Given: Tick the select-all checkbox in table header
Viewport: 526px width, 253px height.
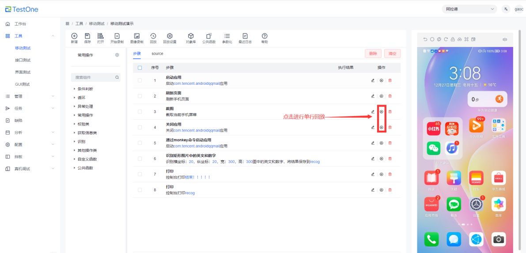Looking at the screenshot, I should click(x=140, y=68).
